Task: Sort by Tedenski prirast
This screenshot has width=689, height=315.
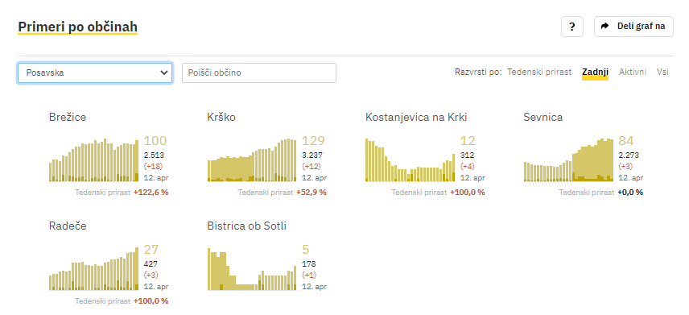Action: click(539, 72)
